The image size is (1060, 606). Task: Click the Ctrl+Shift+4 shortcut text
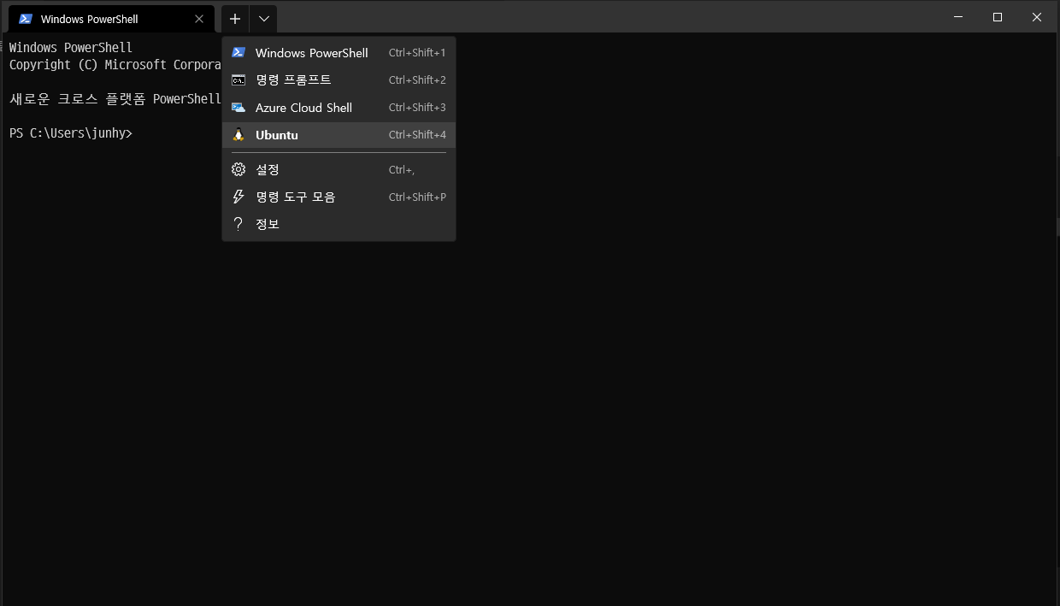click(417, 135)
